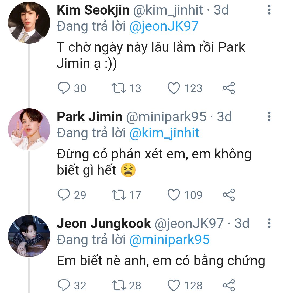Reply to Jeon Jungkook's tweet

click(64, 285)
